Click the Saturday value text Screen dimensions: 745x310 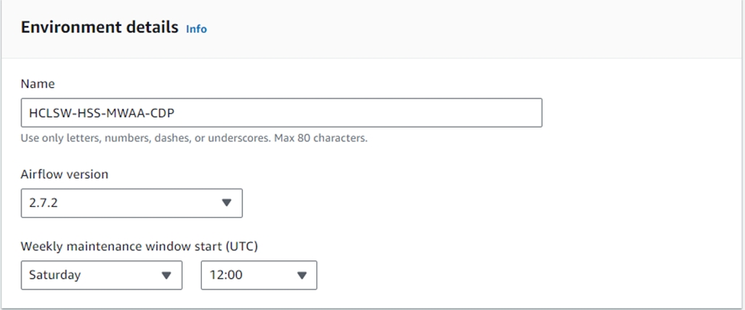54,276
